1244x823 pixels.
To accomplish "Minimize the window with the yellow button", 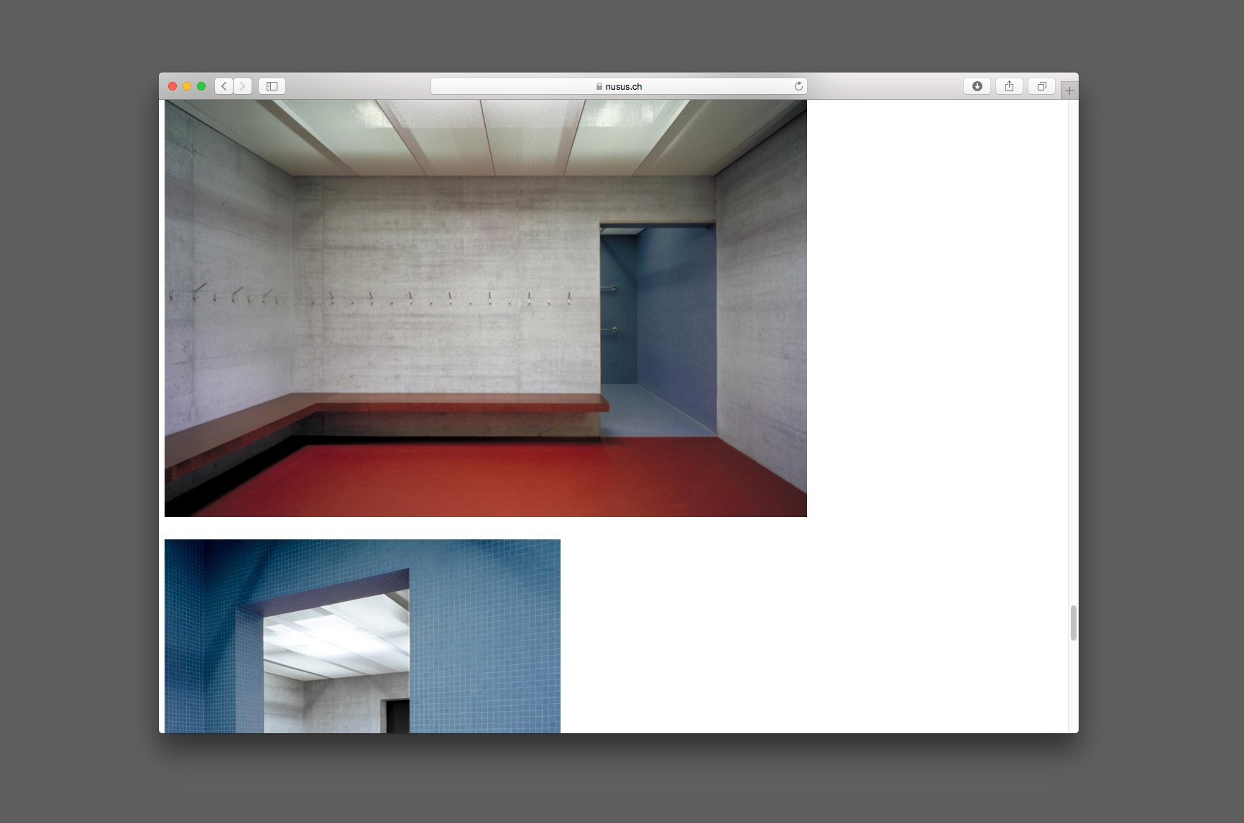I will (x=187, y=86).
